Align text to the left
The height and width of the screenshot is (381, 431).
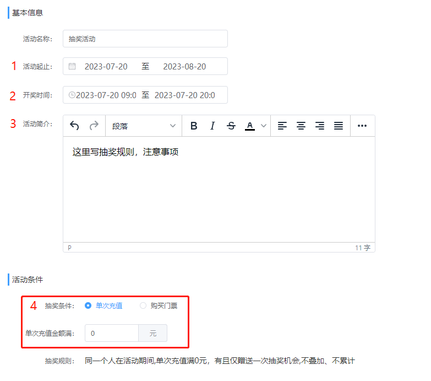pos(282,126)
